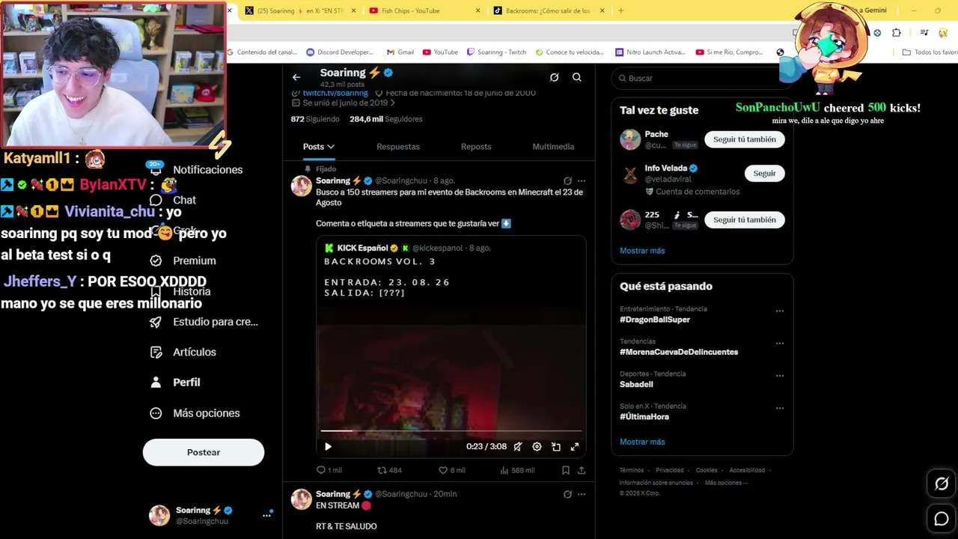Image resolution: width=958 pixels, height=539 pixels.
Task: Open the Grok icon on the EN STREAM post
Action: tap(567, 494)
